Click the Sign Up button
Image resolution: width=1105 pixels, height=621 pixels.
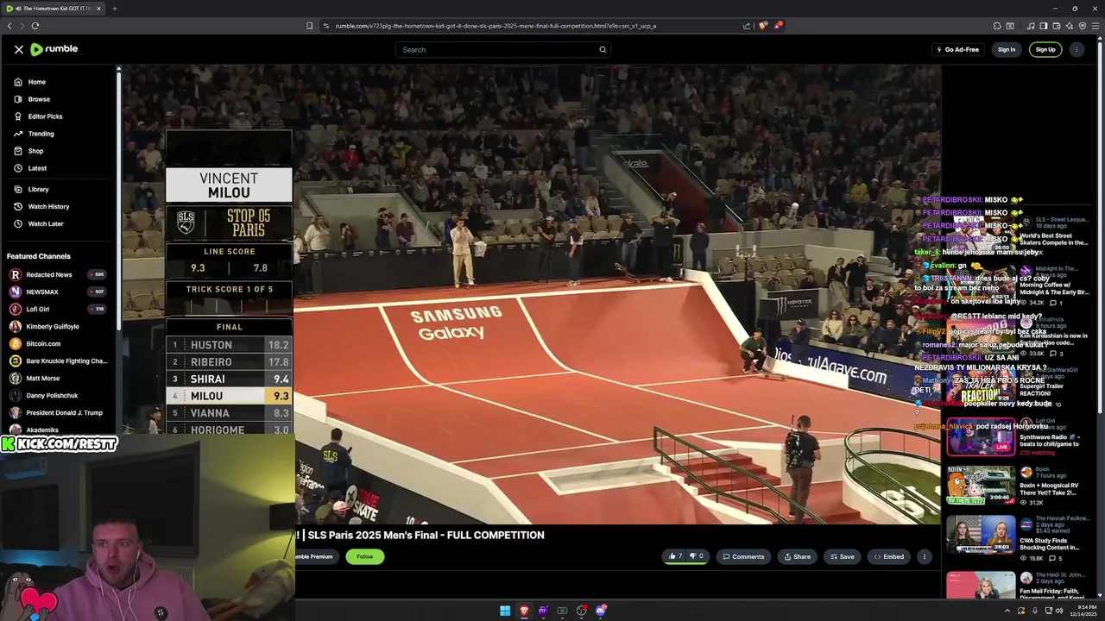(x=1045, y=49)
